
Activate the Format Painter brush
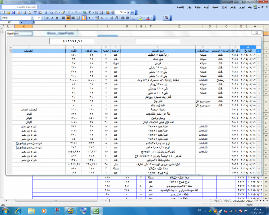[x=63, y=13]
